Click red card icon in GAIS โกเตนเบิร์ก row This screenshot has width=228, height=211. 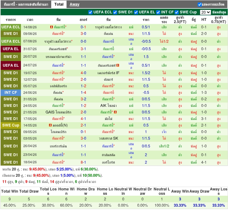(x=115, y=112)
